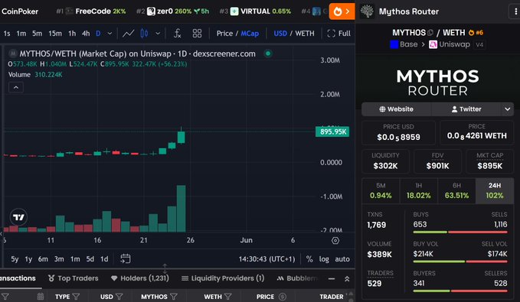This screenshot has width=520, height=302.
Task: Filter by USD column funnel
Action: point(119,297)
